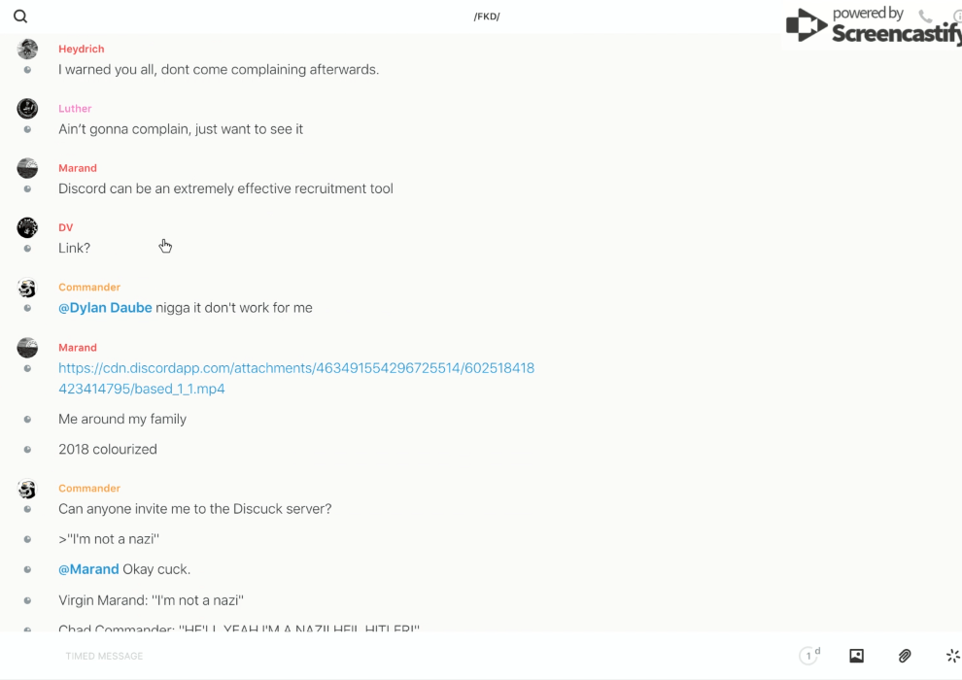Click the @Marand mention
The height and width of the screenshot is (680, 962).
coord(88,569)
